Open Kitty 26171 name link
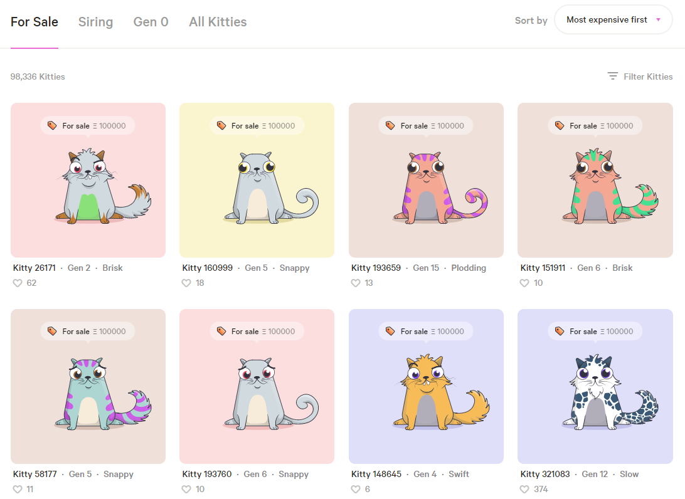This screenshot has width=685, height=499. pos(35,268)
